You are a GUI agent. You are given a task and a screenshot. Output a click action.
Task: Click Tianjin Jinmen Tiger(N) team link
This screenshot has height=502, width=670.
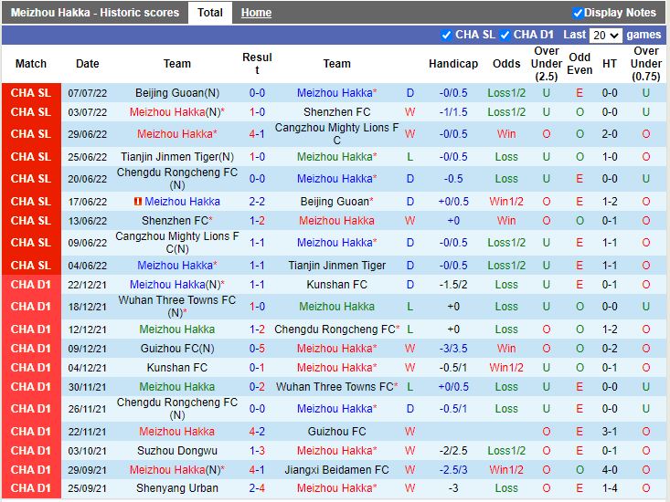pos(176,157)
